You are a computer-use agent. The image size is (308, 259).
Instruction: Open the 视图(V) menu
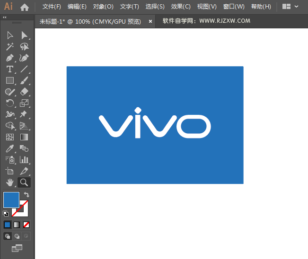(207, 7)
